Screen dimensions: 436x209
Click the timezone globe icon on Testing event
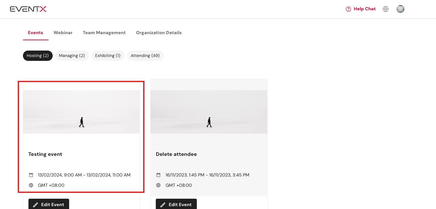coord(31,185)
